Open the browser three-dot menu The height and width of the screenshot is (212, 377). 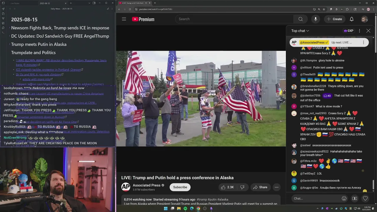[373, 9]
